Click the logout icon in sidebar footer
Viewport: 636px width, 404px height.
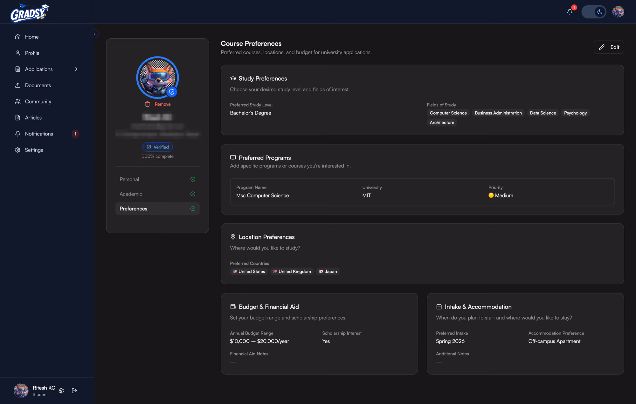[x=74, y=391]
